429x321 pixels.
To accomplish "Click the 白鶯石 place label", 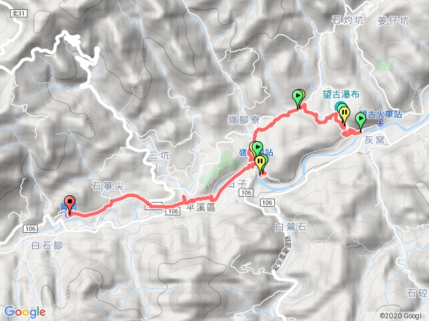I will (290, 227).
